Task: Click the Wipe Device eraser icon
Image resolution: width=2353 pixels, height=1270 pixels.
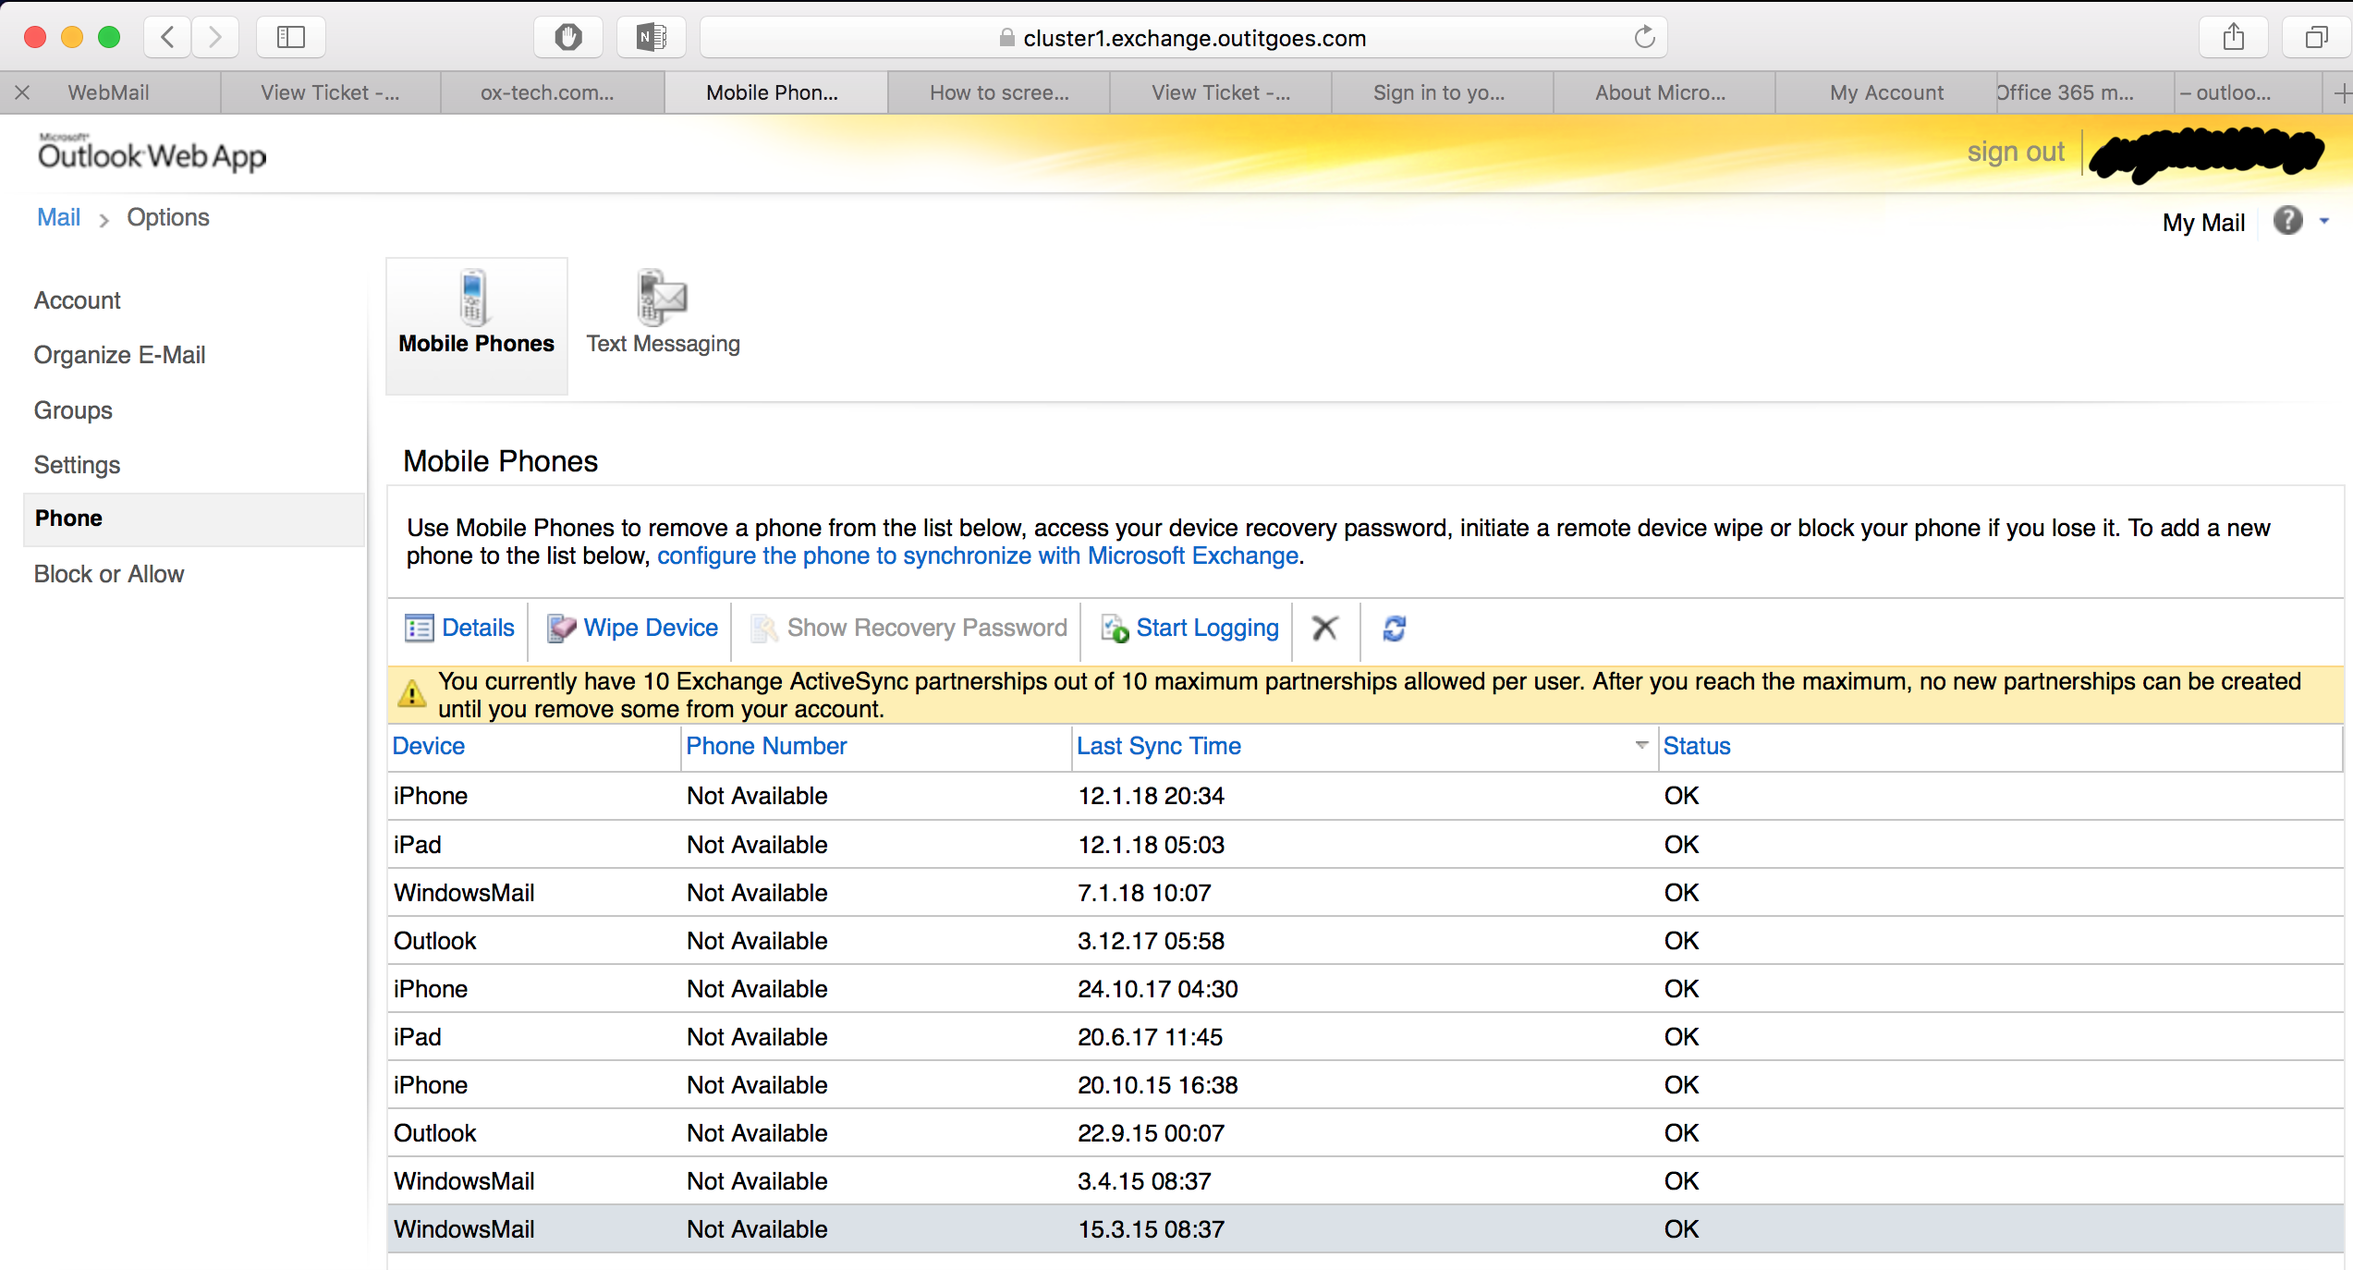Action: [561, 629]
